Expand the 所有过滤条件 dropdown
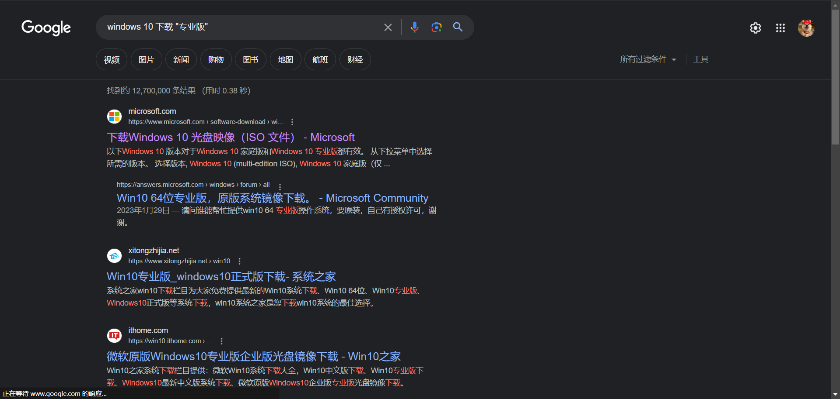Screen dimensions: 840x399 click(648, 59)
